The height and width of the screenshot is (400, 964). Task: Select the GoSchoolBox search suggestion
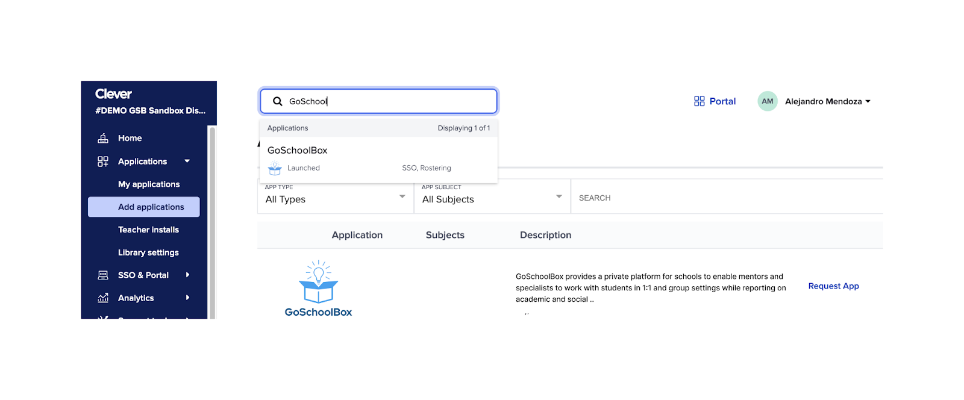(378, 160)
